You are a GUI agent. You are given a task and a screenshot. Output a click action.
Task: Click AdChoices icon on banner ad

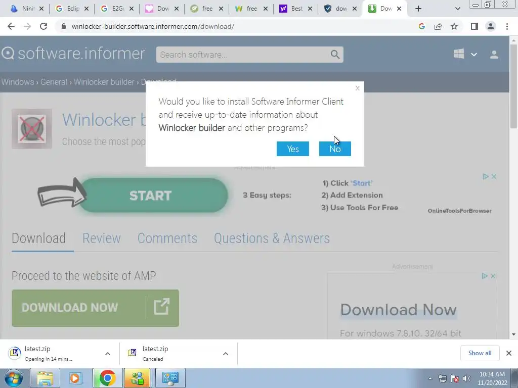tap(485, 176)
